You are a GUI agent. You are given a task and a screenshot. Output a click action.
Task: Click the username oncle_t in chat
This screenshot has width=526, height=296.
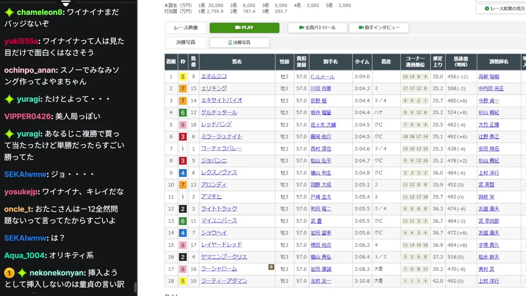(18, 209)
